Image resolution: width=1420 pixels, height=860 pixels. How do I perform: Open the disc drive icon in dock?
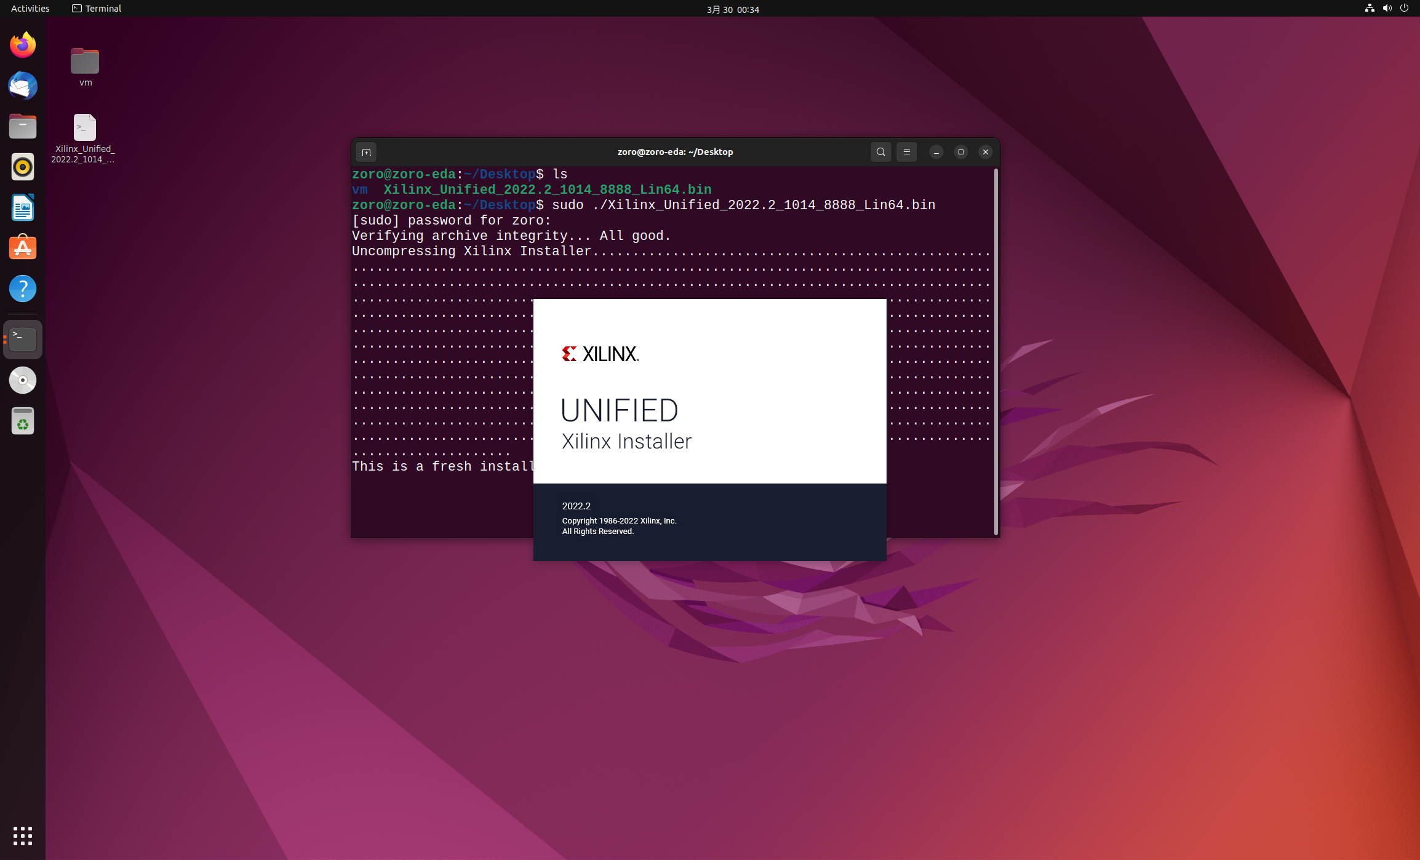coord(23,380)
